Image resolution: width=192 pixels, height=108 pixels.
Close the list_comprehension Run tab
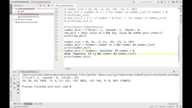[x=38, y=72]
